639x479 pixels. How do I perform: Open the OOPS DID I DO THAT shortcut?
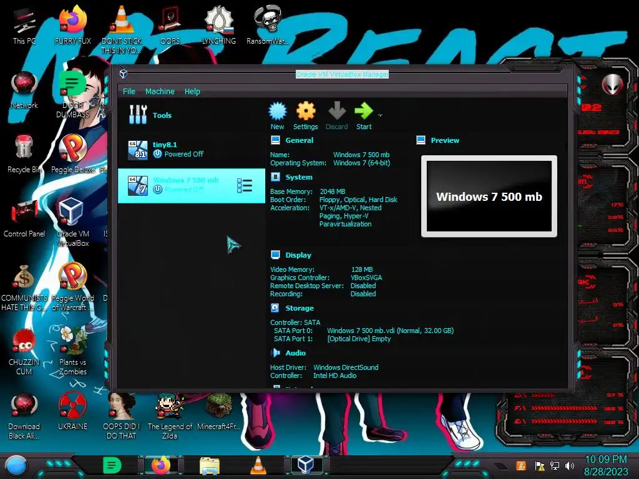coord(121,416)
